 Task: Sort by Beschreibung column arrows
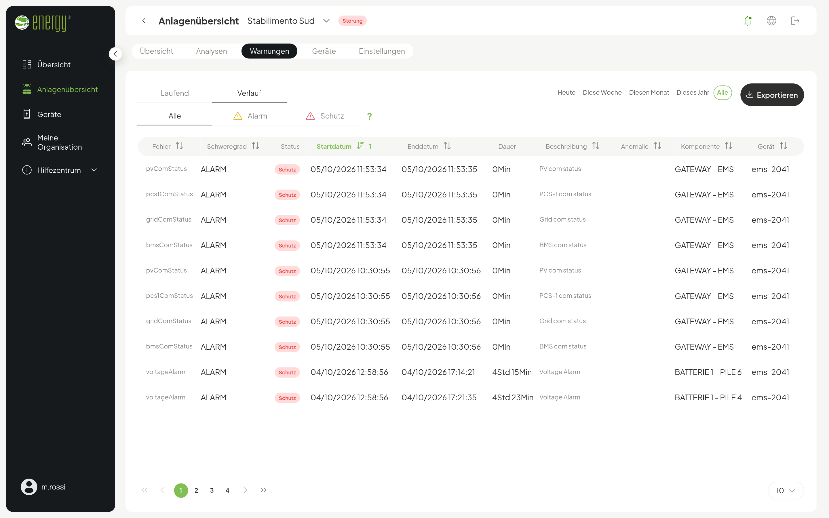[x=596, y=146]
